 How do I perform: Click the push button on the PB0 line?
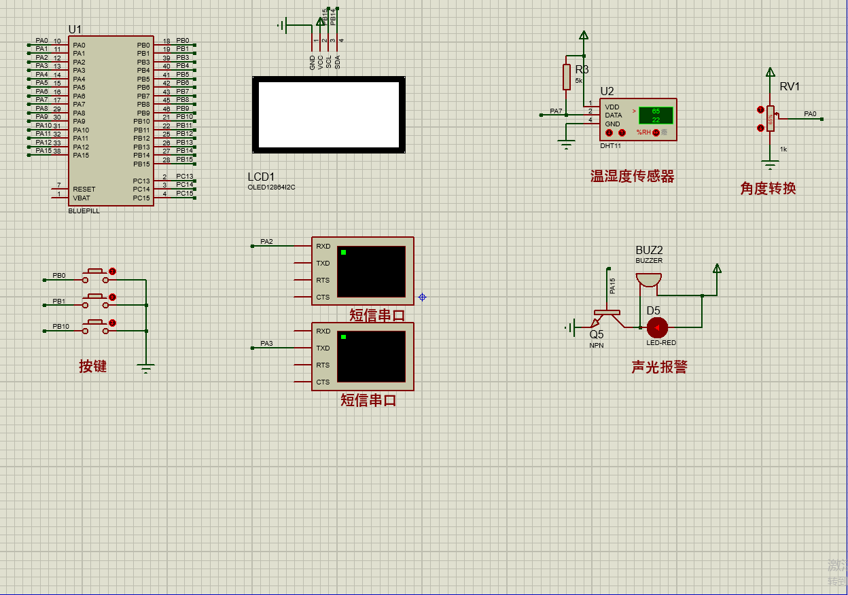click(x=96, y=275)
